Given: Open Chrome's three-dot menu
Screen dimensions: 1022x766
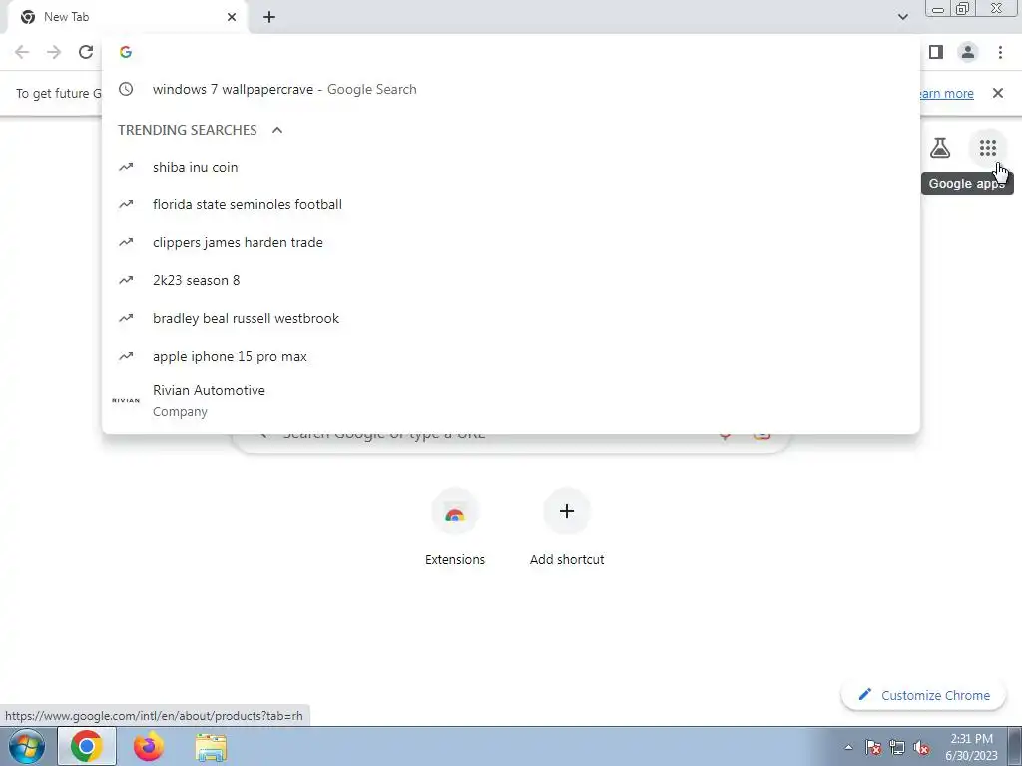Looking at the screenshot, I should 1000,52.
